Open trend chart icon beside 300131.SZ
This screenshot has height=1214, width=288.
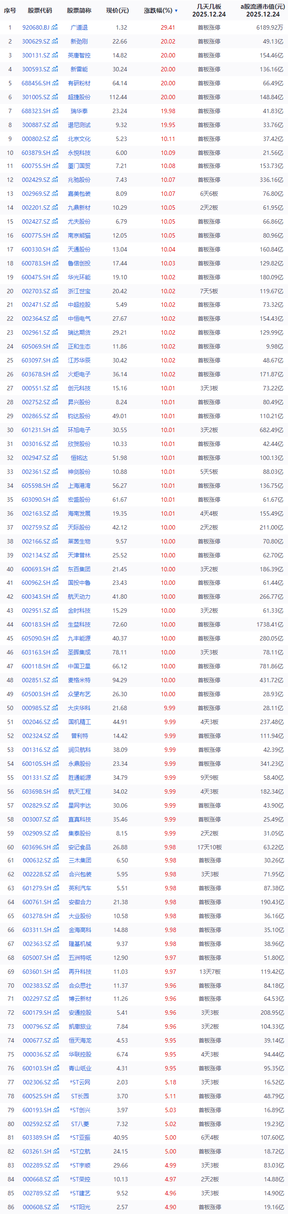55,55
